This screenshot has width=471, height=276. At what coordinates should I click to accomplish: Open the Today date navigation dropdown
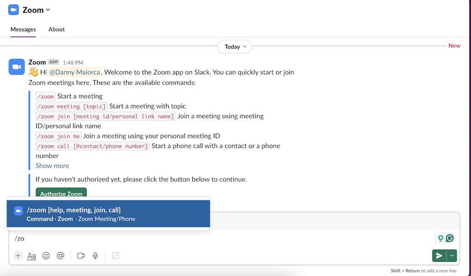(x=234, y=46)
